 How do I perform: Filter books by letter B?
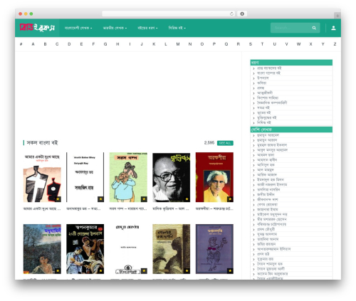pyautogui.click(x=45, y=44)
